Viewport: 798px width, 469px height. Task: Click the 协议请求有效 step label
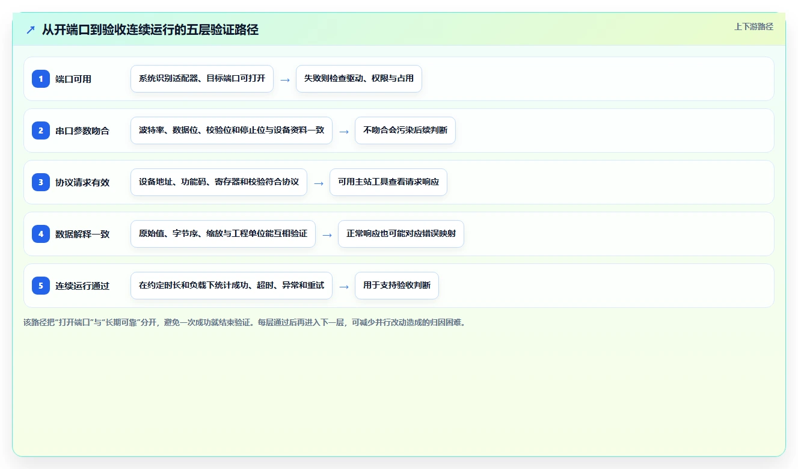click(x=82, y=182)
